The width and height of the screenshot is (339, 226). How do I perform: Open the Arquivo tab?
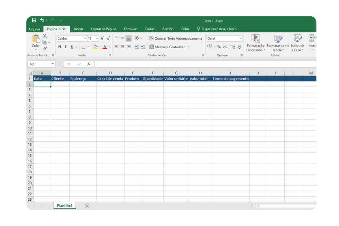34,29
